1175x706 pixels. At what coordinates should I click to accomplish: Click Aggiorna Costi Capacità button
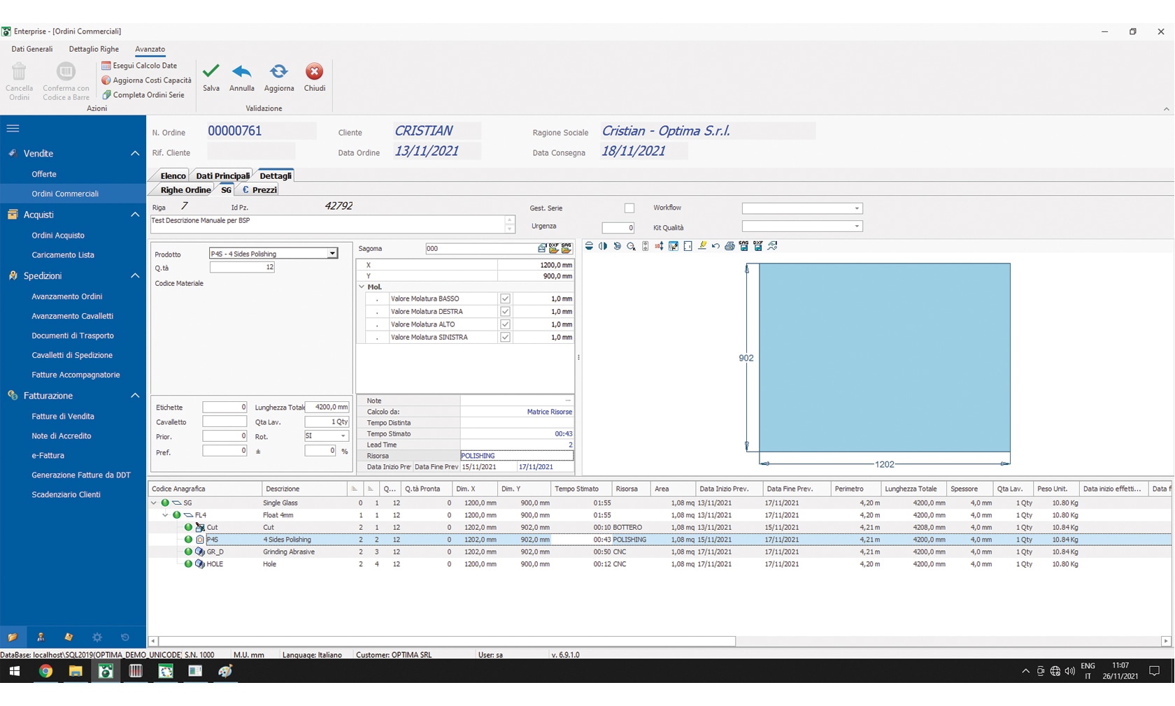pyautogui.click(x=146, y=80)
